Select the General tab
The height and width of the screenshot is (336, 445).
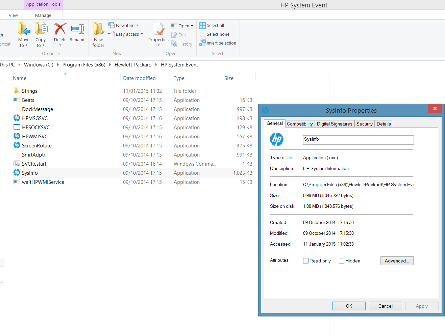pyautogui.click(x=275, y=123)
